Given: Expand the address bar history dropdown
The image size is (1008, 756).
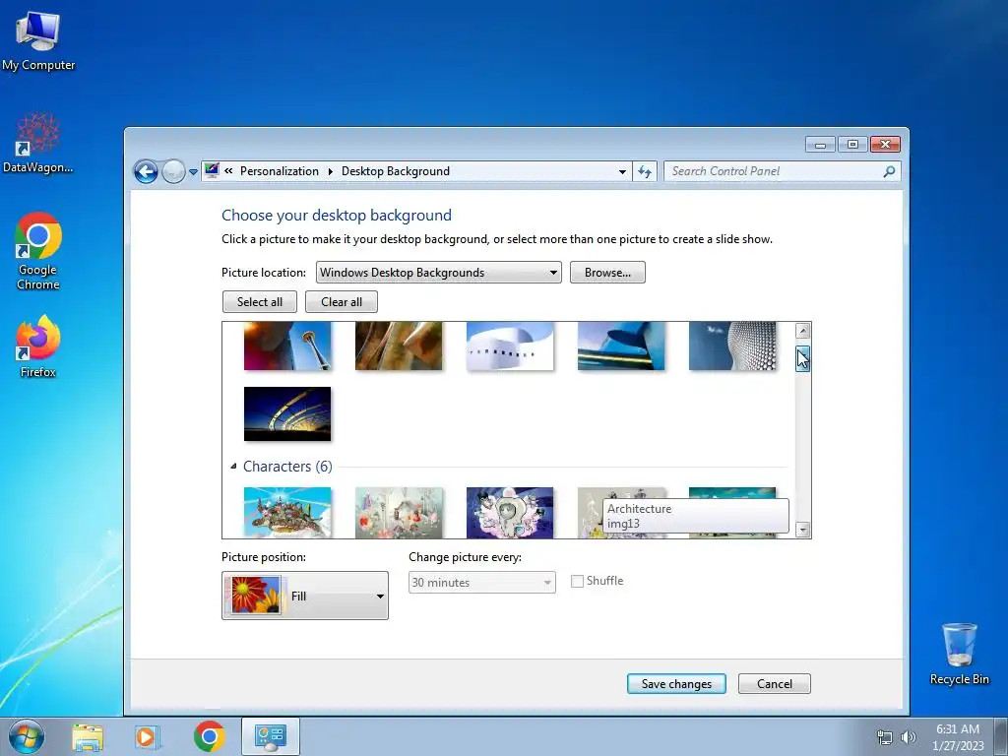Looking at the screenshot, I should click(x=622, y=171).
